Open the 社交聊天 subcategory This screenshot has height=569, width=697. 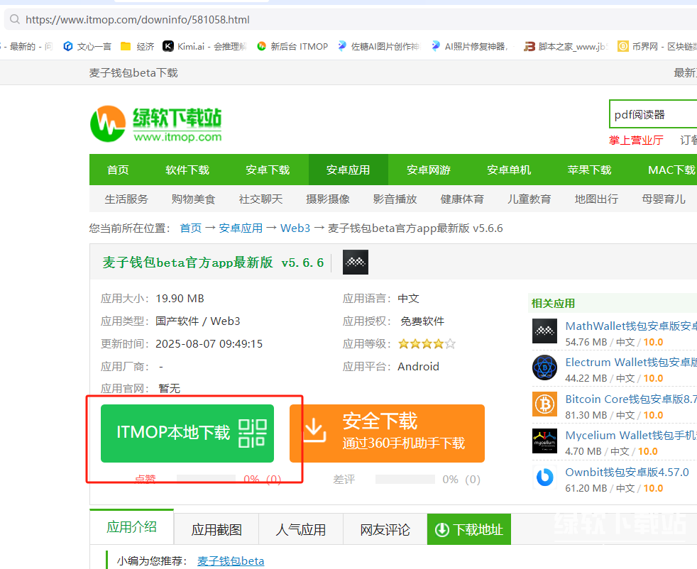[260, 199]
